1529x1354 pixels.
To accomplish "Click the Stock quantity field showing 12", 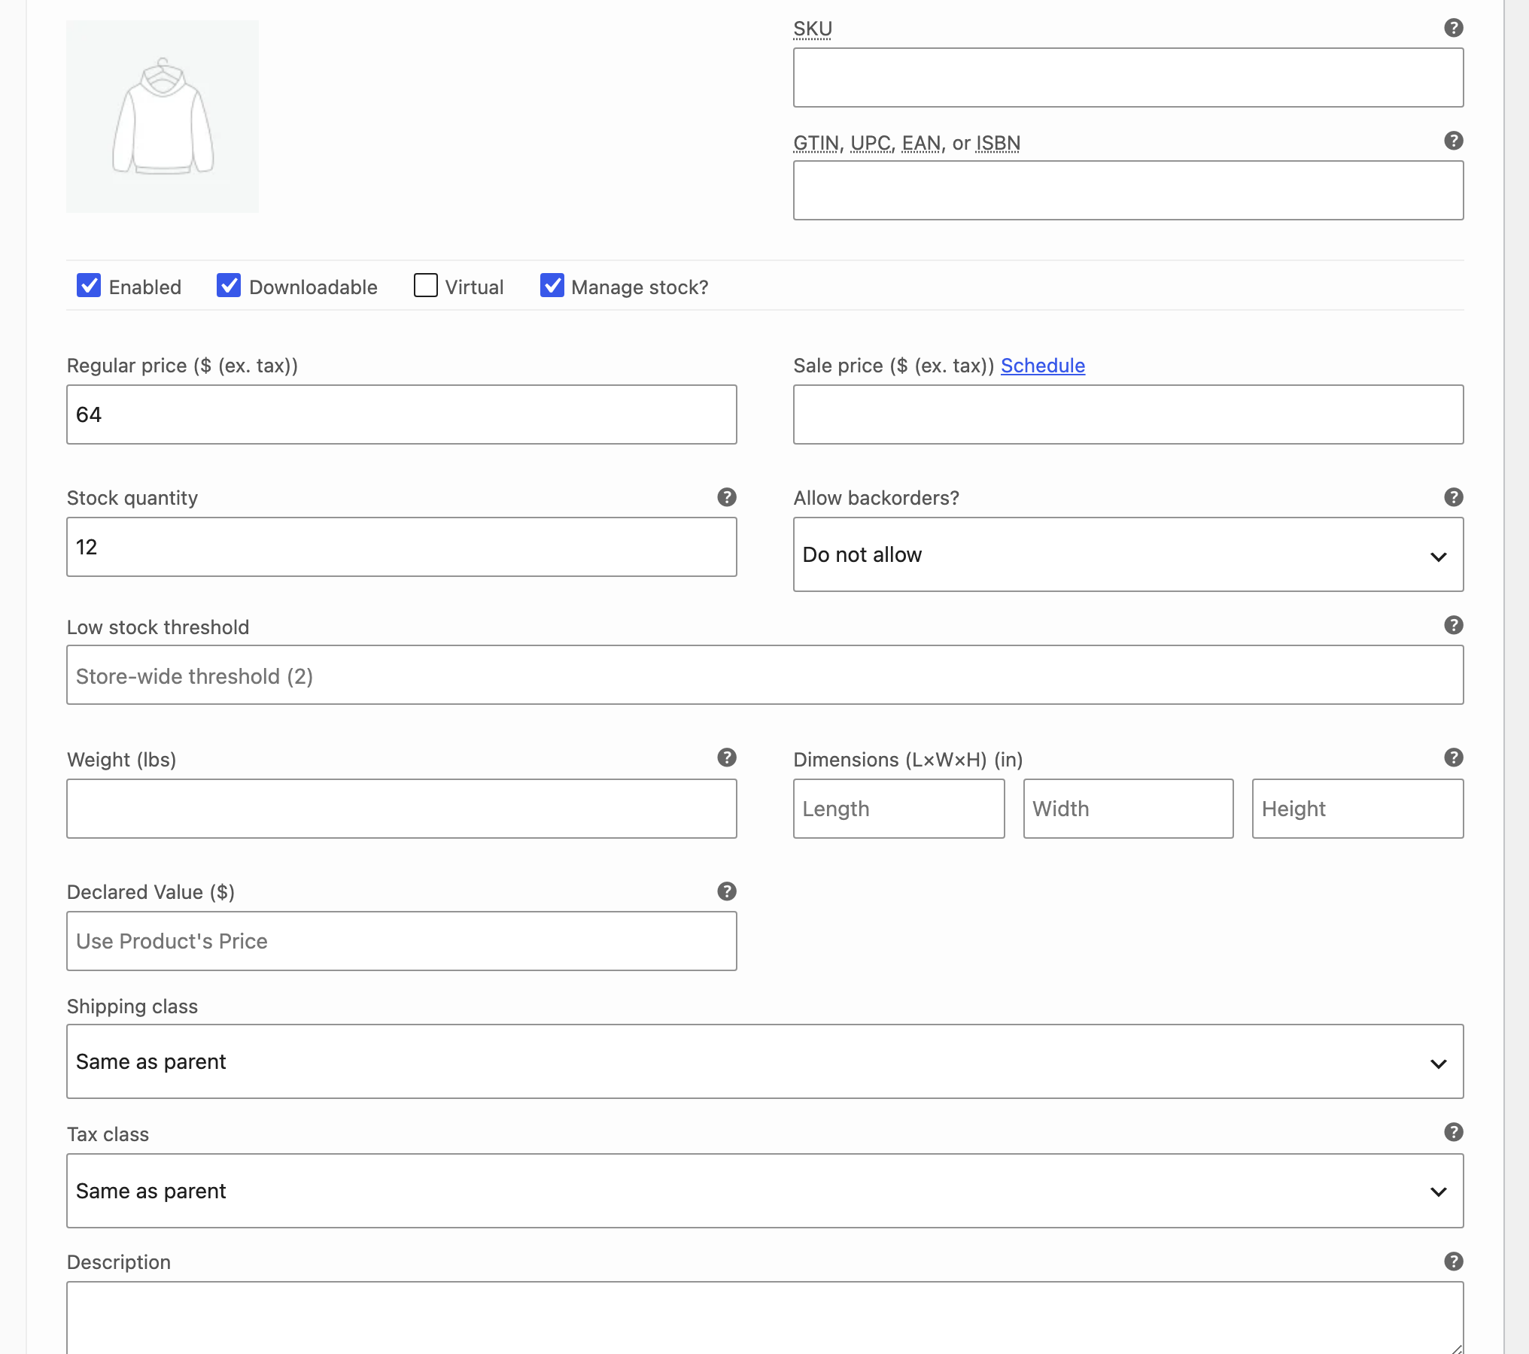I will pyautogui.click(x=401, y=547).
